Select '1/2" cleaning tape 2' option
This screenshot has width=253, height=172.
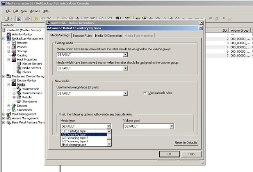point(84,138)
